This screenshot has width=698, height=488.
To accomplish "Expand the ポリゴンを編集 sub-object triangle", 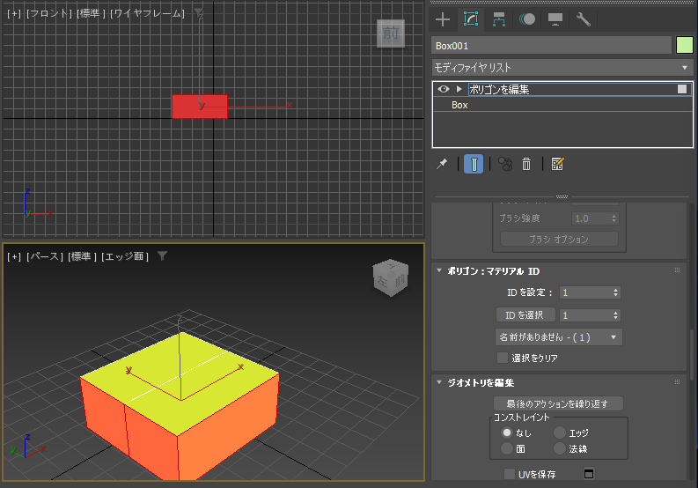I will (459, 89).
